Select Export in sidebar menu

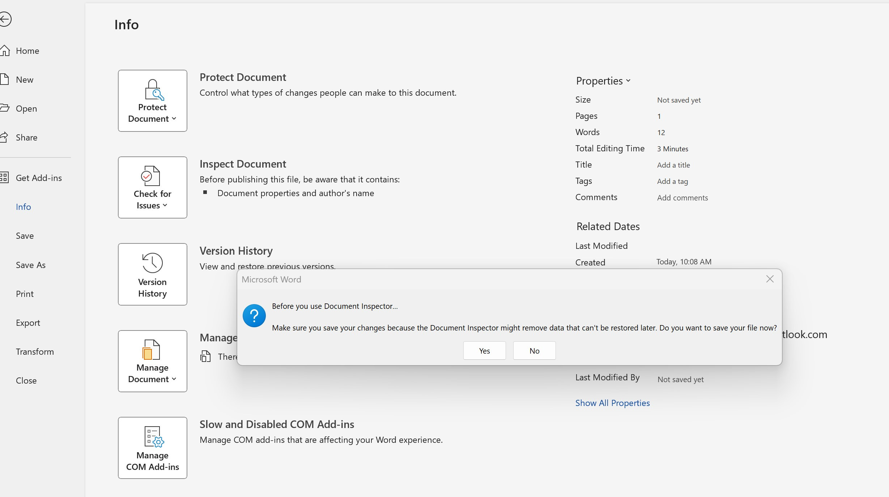point(28,323)
